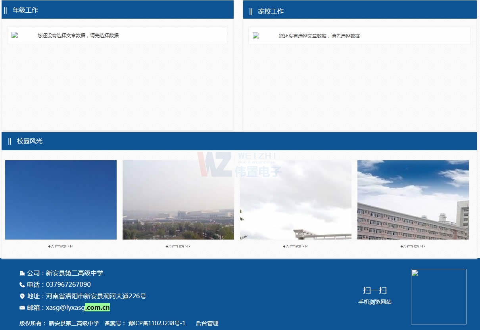Screen dimensions: 480x330
Task: Click the location pin icon beside 地址
Action: coord(21,296)
